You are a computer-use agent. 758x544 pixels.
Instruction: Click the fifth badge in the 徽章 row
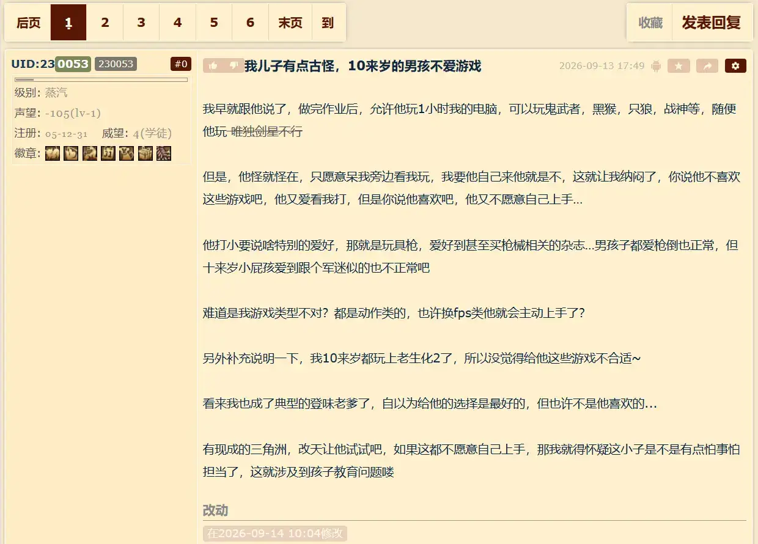pyautogui.click(x=127, y=153)
